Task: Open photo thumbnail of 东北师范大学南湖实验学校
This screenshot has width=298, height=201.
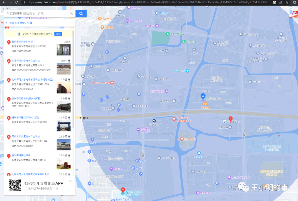Action: point(63,69)
